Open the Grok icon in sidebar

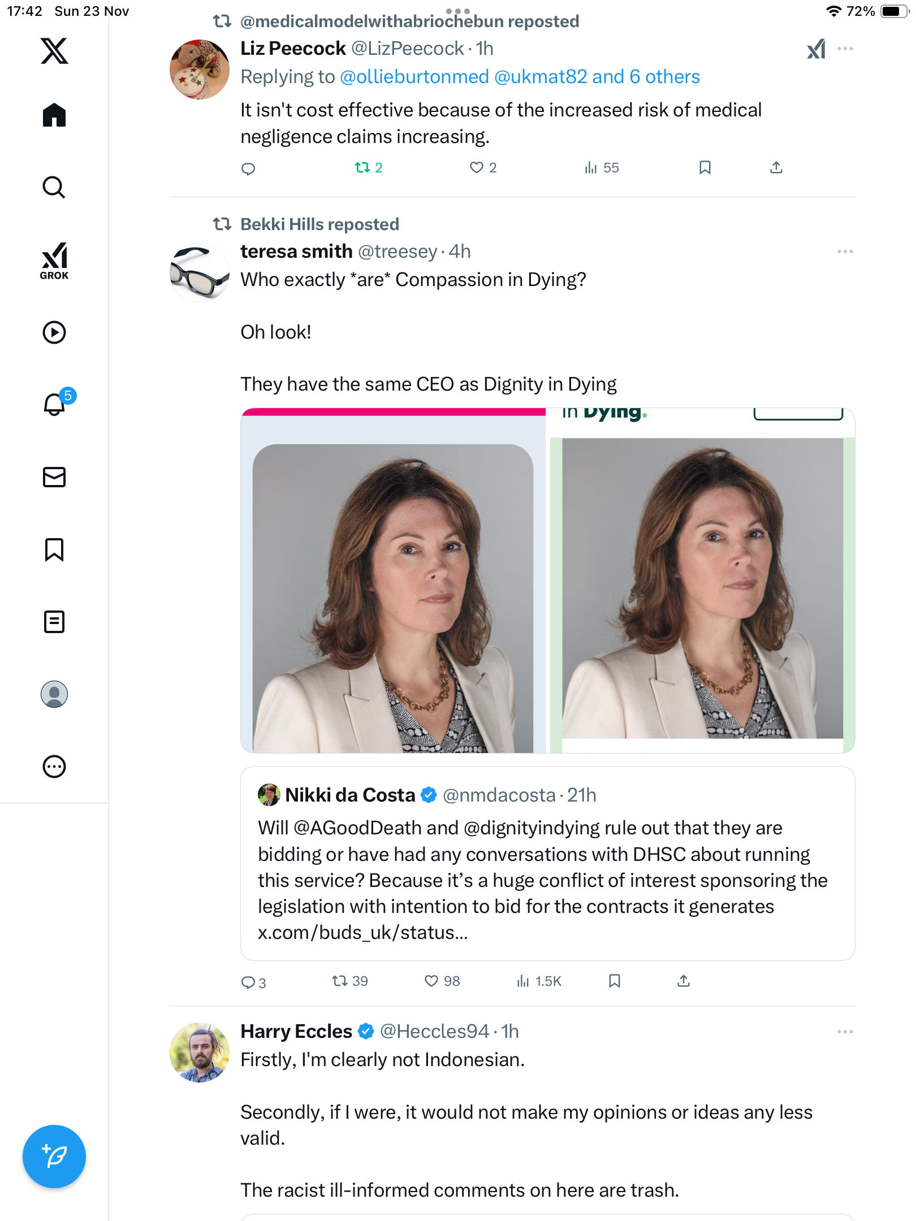54,261
